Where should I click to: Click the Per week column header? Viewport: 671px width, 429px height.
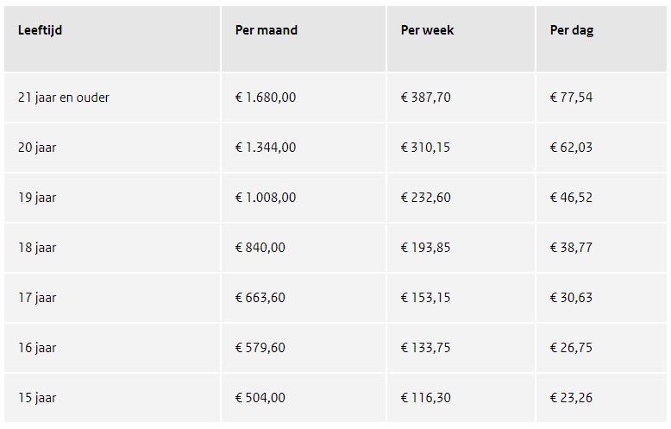pyautogui.click(x=427, y=30)
